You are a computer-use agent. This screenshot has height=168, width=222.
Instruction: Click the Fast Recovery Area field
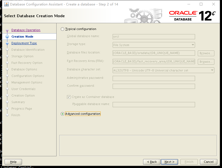coord(154,61)
